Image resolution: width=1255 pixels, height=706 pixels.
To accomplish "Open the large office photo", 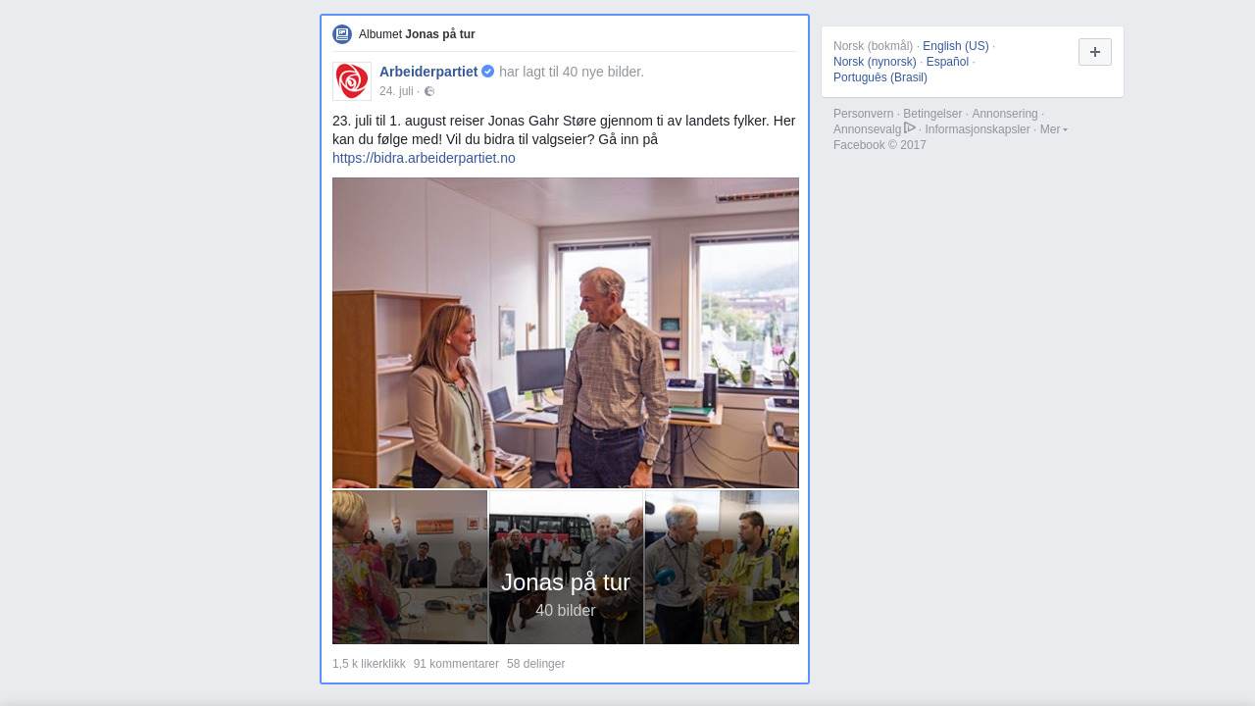I will [565, 332].
